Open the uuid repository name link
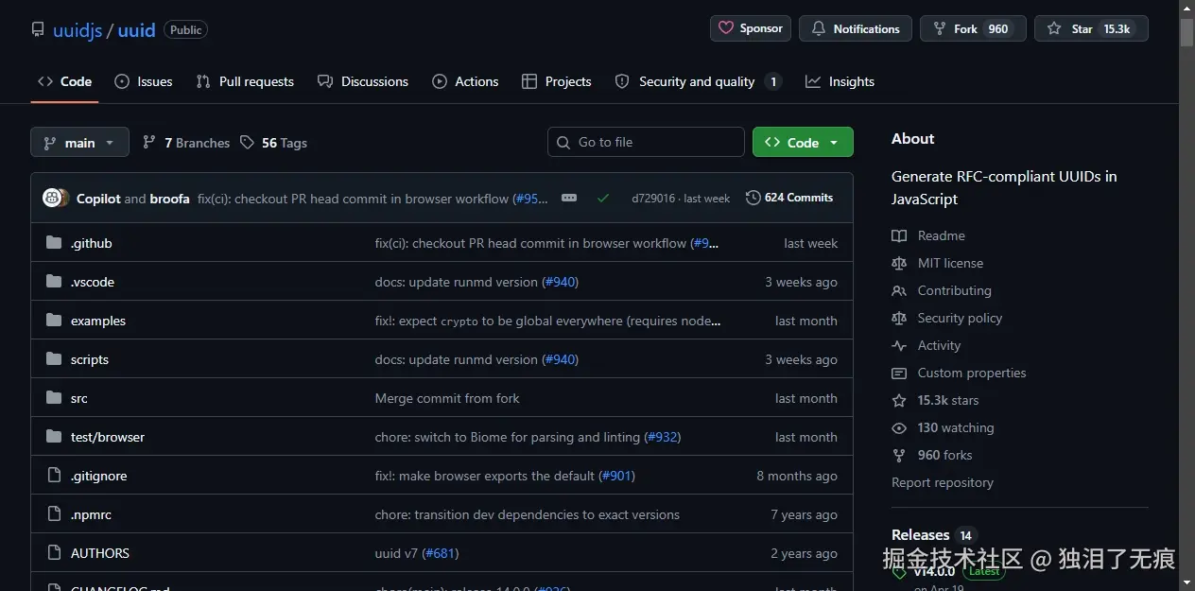 click(136, 29)
